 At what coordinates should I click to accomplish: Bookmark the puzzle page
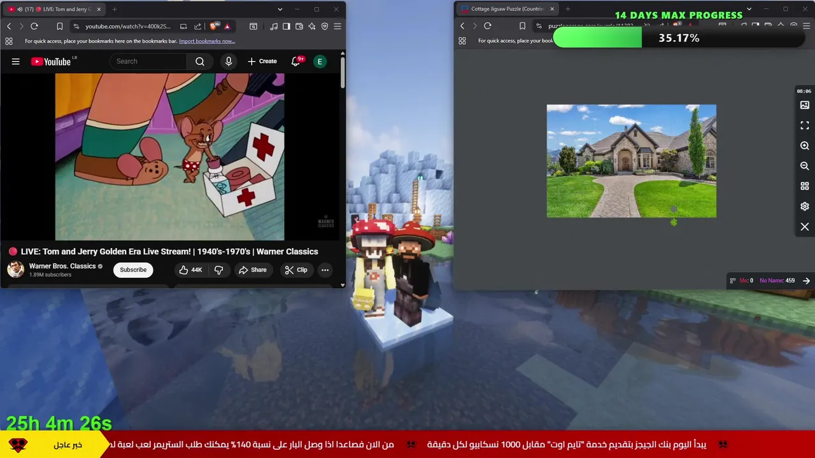click(522, 26)
